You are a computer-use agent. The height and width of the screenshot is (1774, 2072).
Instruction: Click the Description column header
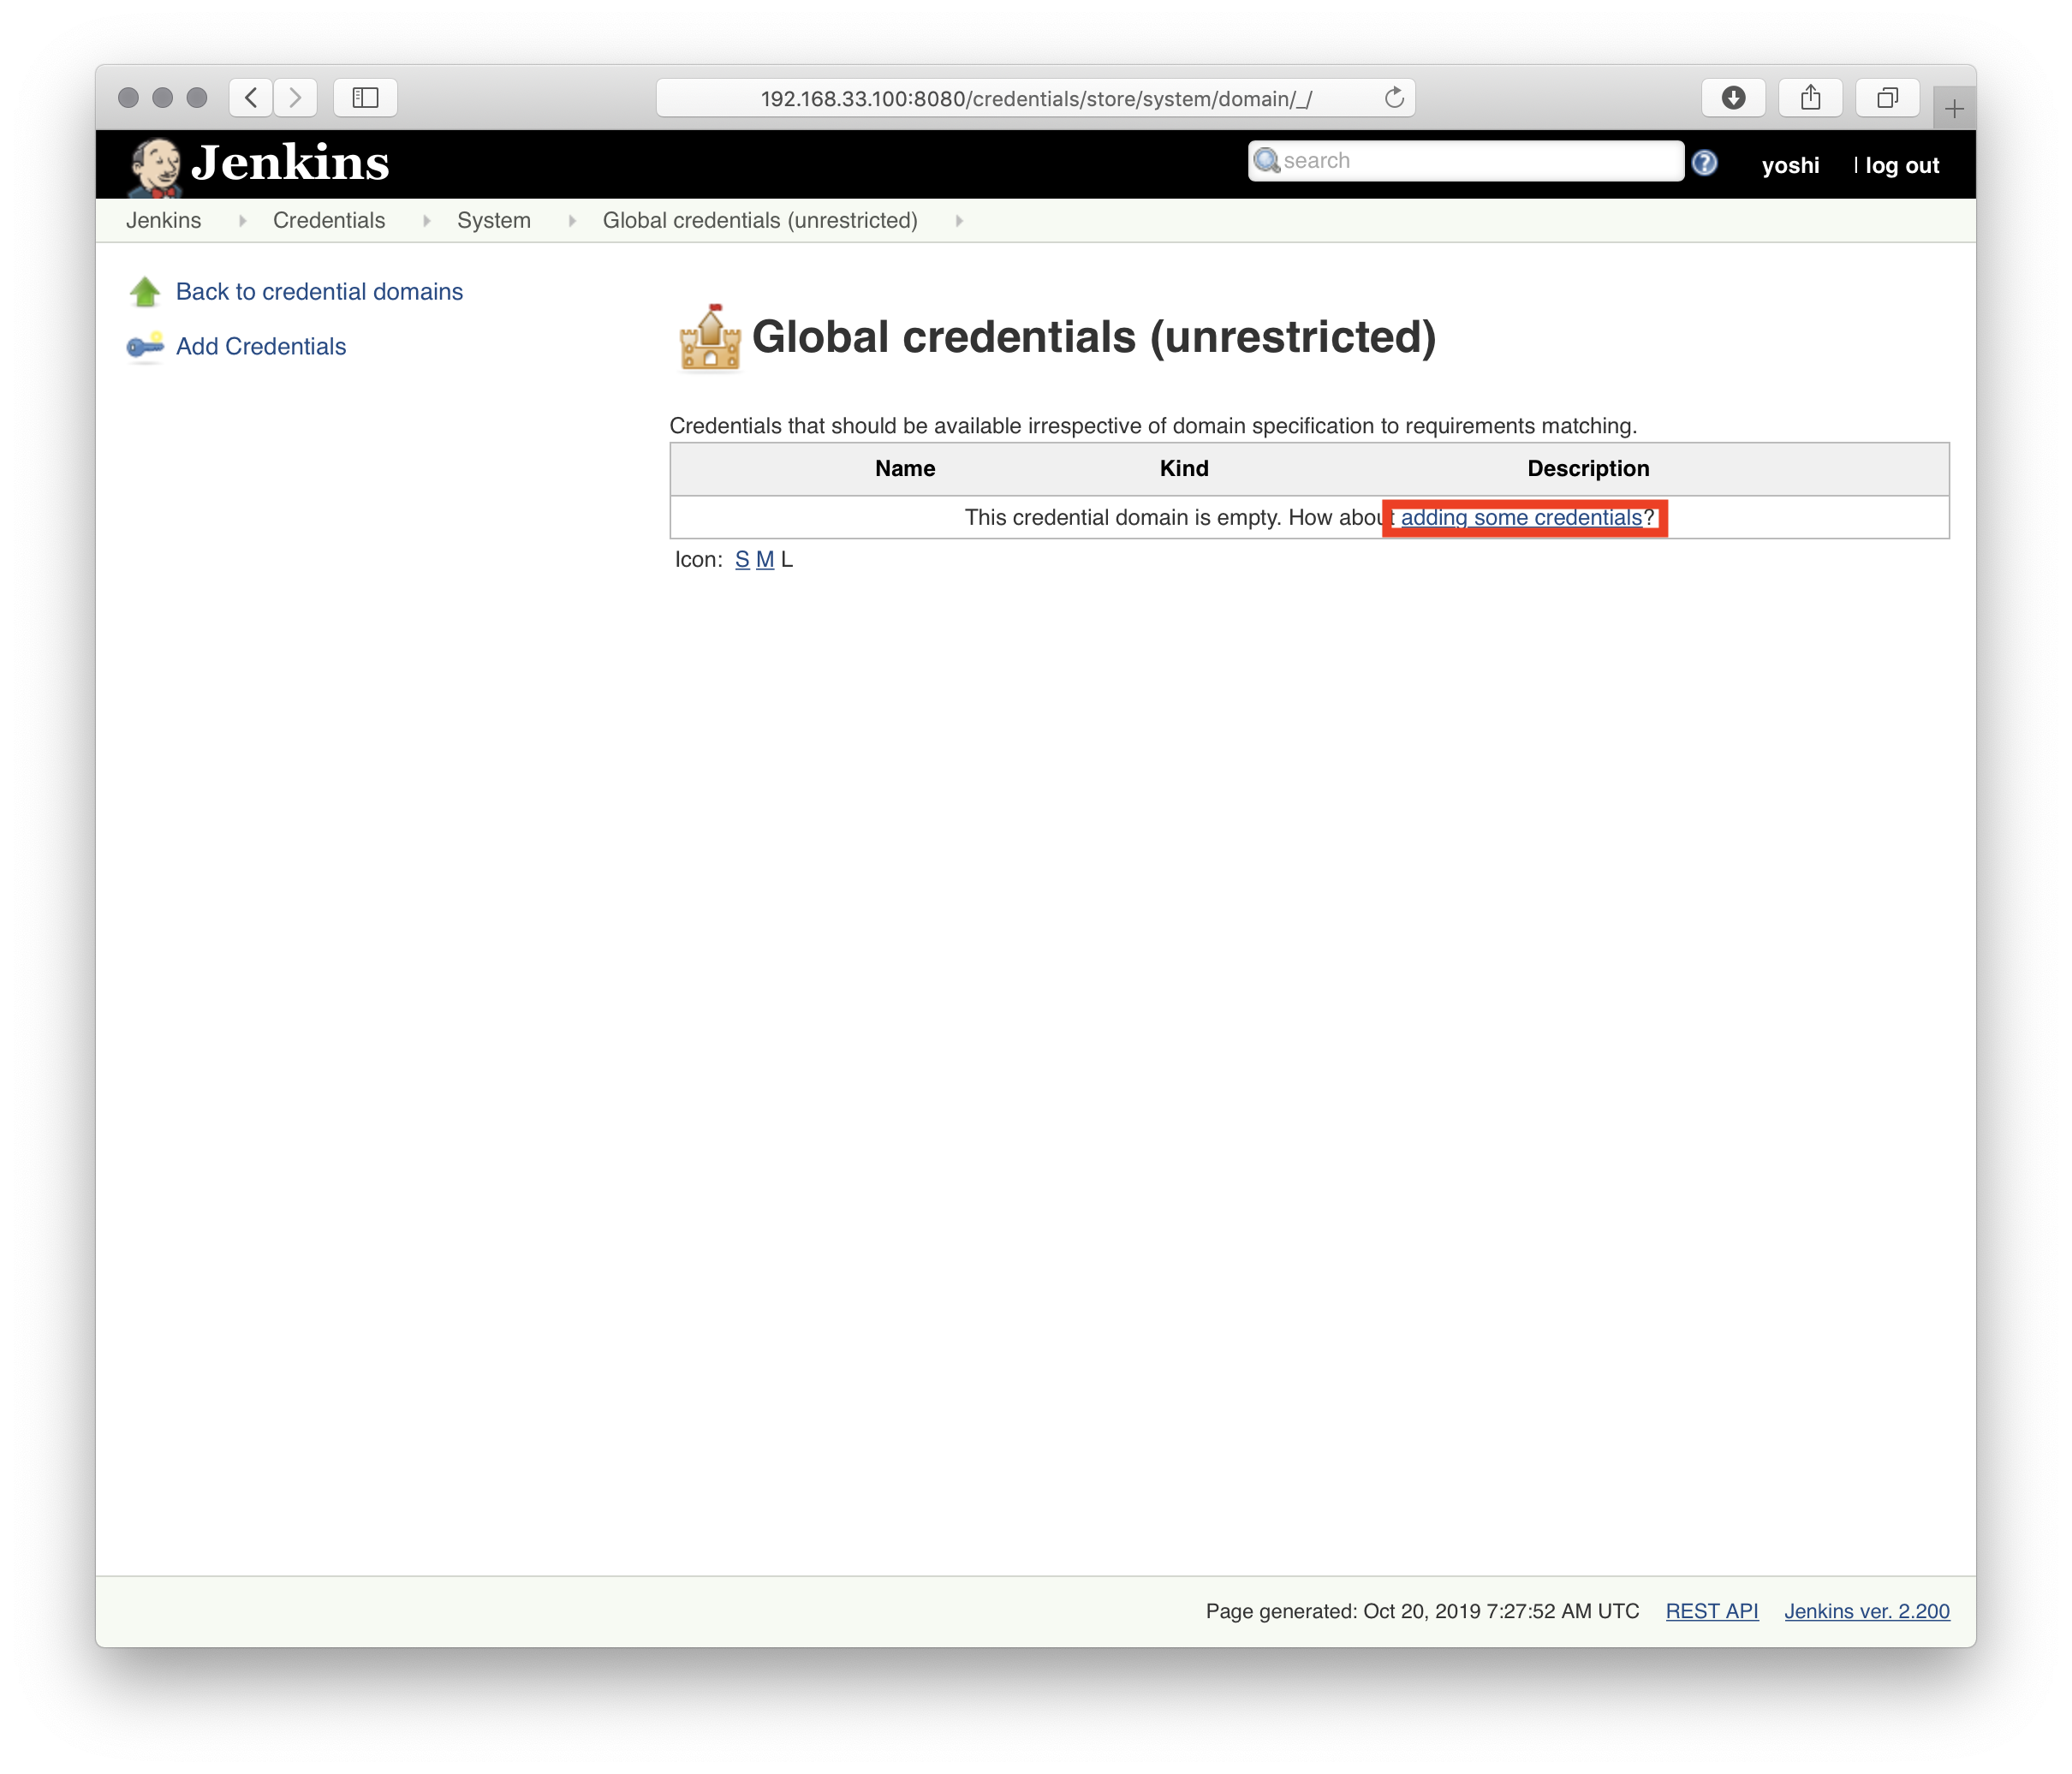click(x=1588, y=468)
